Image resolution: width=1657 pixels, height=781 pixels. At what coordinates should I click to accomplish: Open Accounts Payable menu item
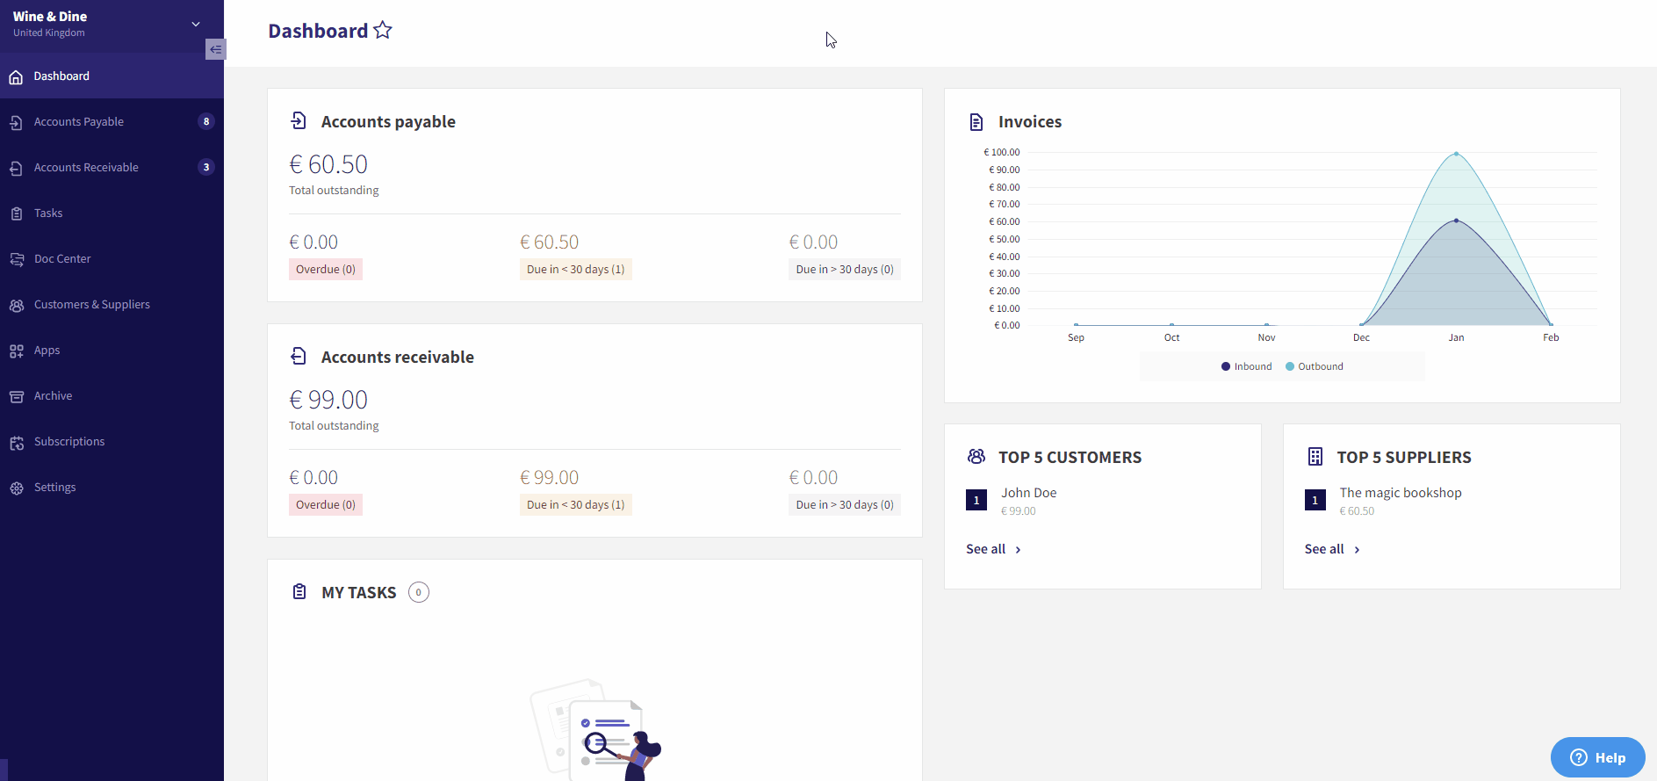(x=112, y=122)
